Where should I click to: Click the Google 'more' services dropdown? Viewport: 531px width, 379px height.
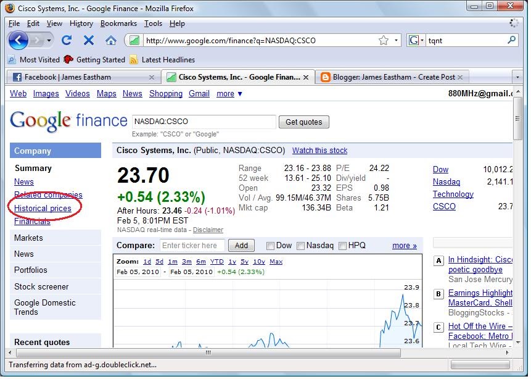[229, 94]
